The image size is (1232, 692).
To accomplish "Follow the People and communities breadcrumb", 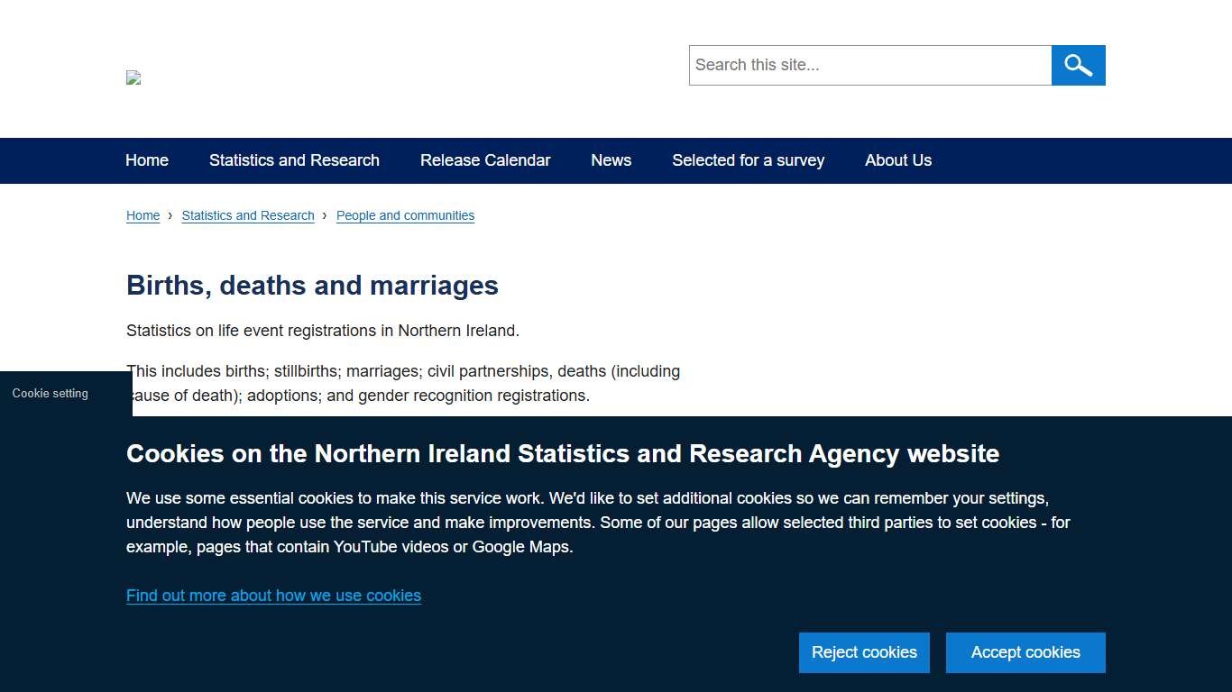I will point(405,215).
